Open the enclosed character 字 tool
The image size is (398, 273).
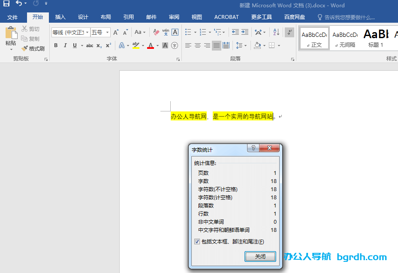[175, 45]
